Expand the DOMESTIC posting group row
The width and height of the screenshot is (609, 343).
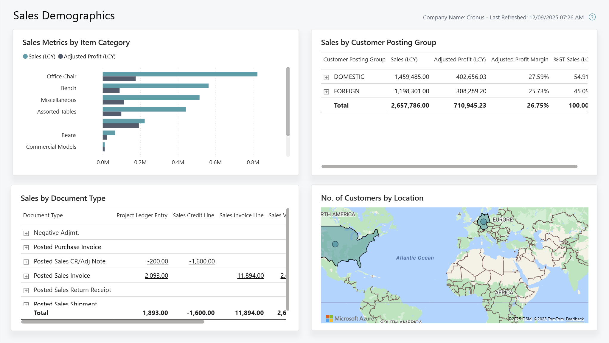pyautogui.click(x=326, y=77)
